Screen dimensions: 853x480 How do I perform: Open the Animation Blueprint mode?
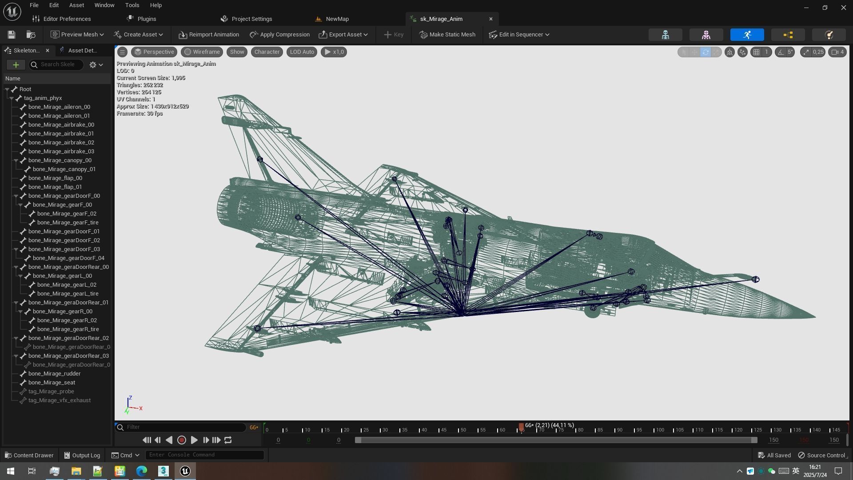(x=788, y=35)
